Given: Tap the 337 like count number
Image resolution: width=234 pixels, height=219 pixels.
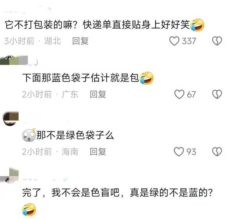Looking at the screenshot, I should point(189,41).
